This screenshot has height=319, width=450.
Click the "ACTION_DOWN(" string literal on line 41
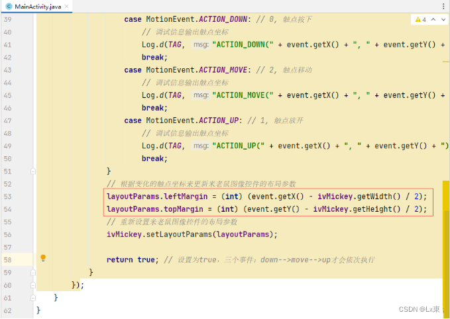click(x=243, y=45)
